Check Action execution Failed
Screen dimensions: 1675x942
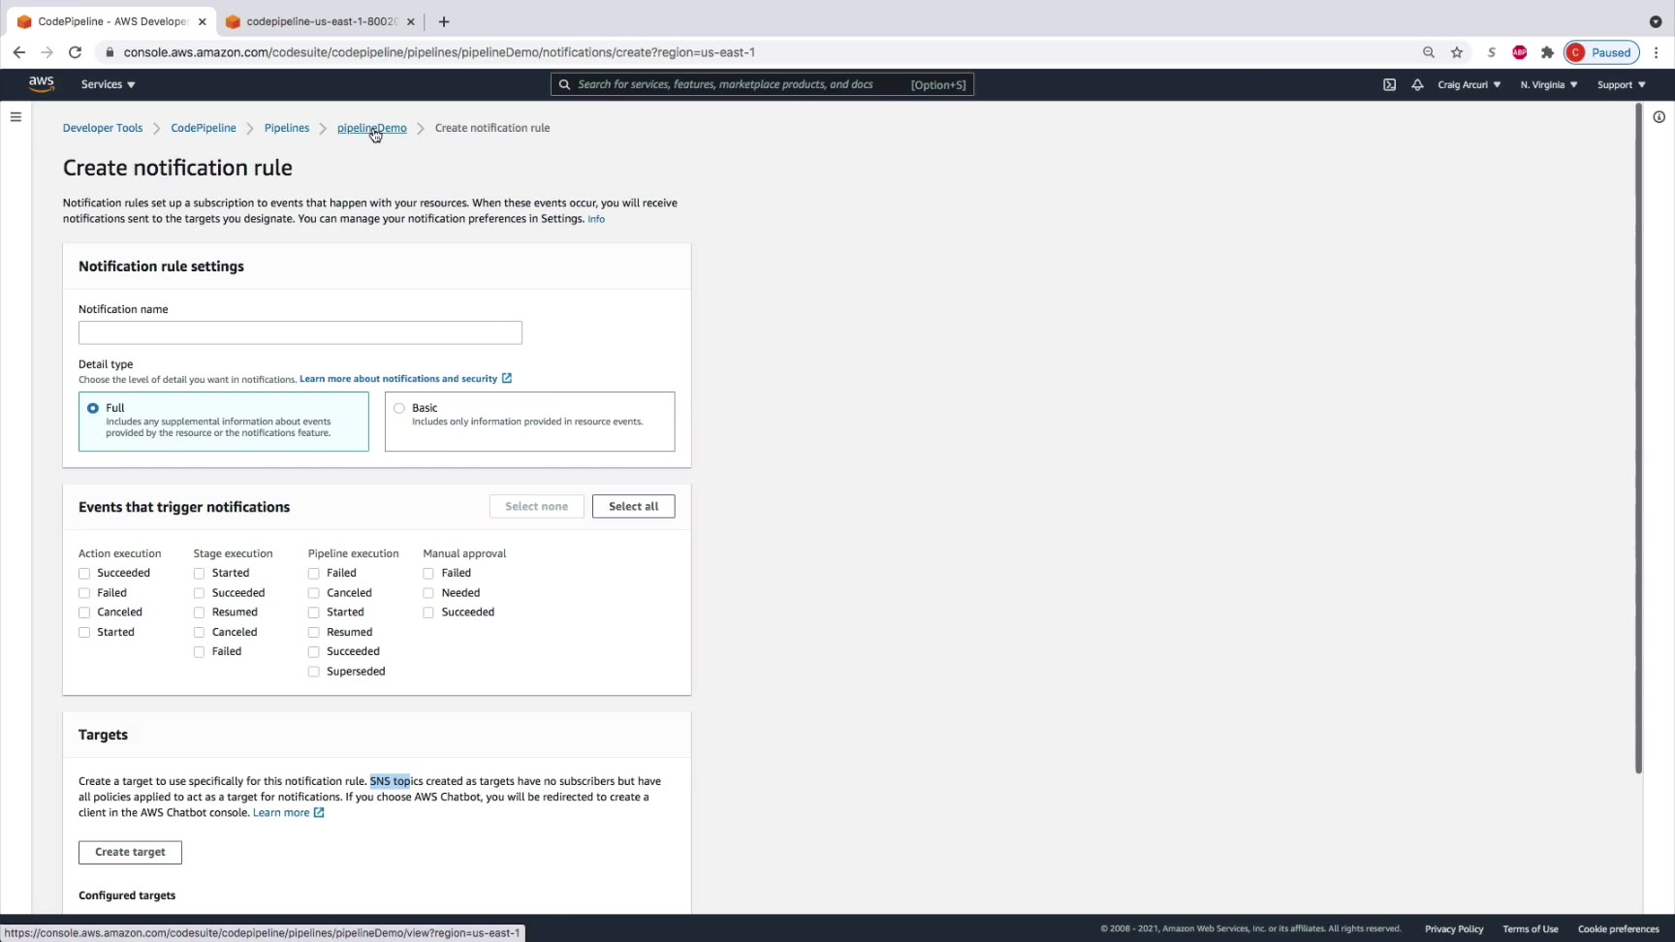[84, 593]
